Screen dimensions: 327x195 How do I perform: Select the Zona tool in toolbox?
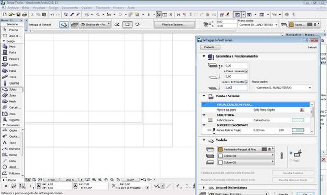point(12,114)
